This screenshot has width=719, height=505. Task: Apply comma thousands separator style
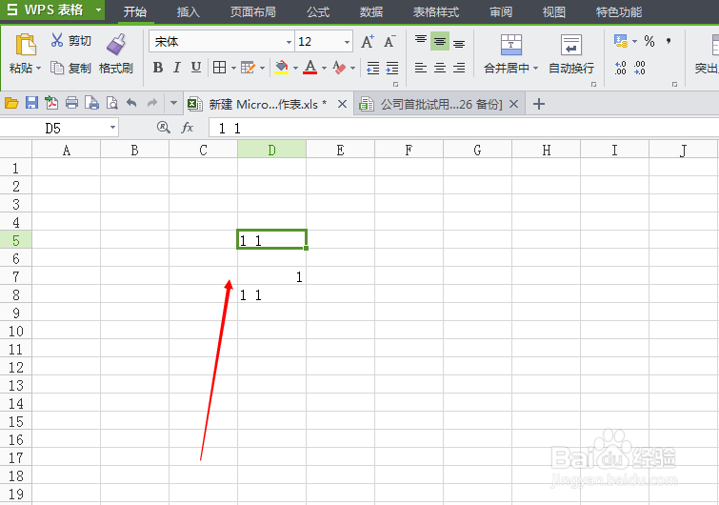[669, 41]
